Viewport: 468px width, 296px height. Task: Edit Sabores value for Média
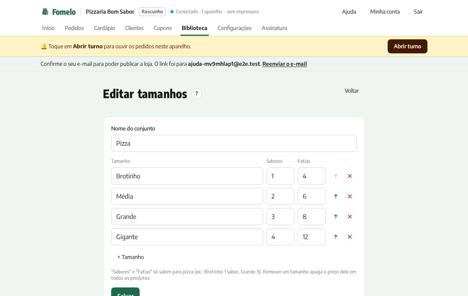coord(280,196)
